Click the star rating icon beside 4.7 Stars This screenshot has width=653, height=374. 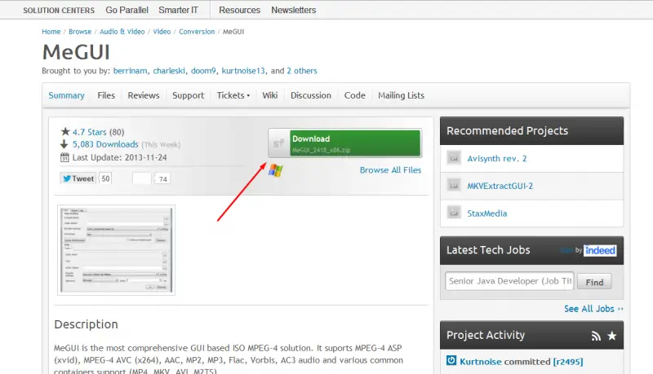pos(65,132)
